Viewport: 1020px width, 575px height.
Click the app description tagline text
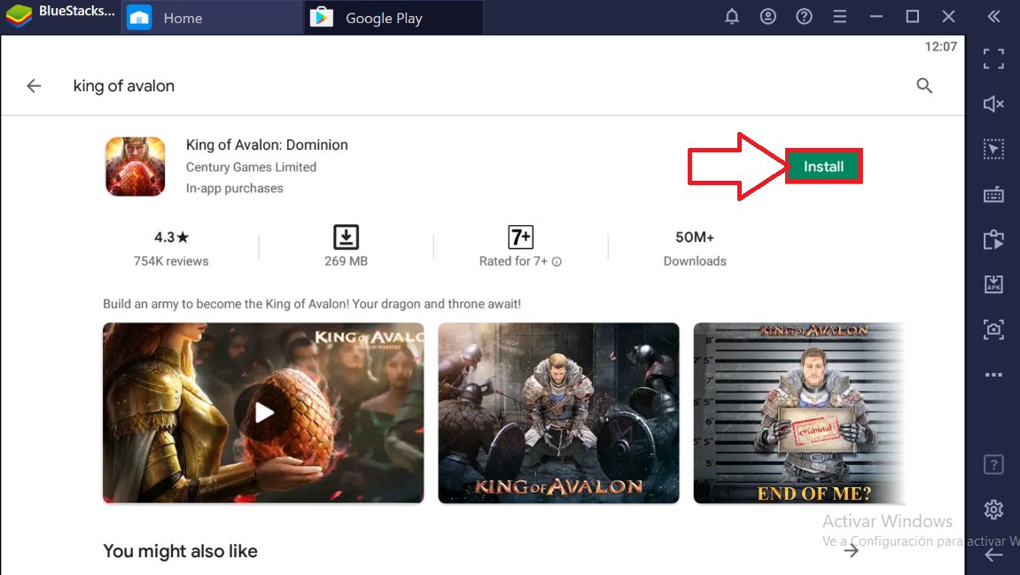(312, 304)
